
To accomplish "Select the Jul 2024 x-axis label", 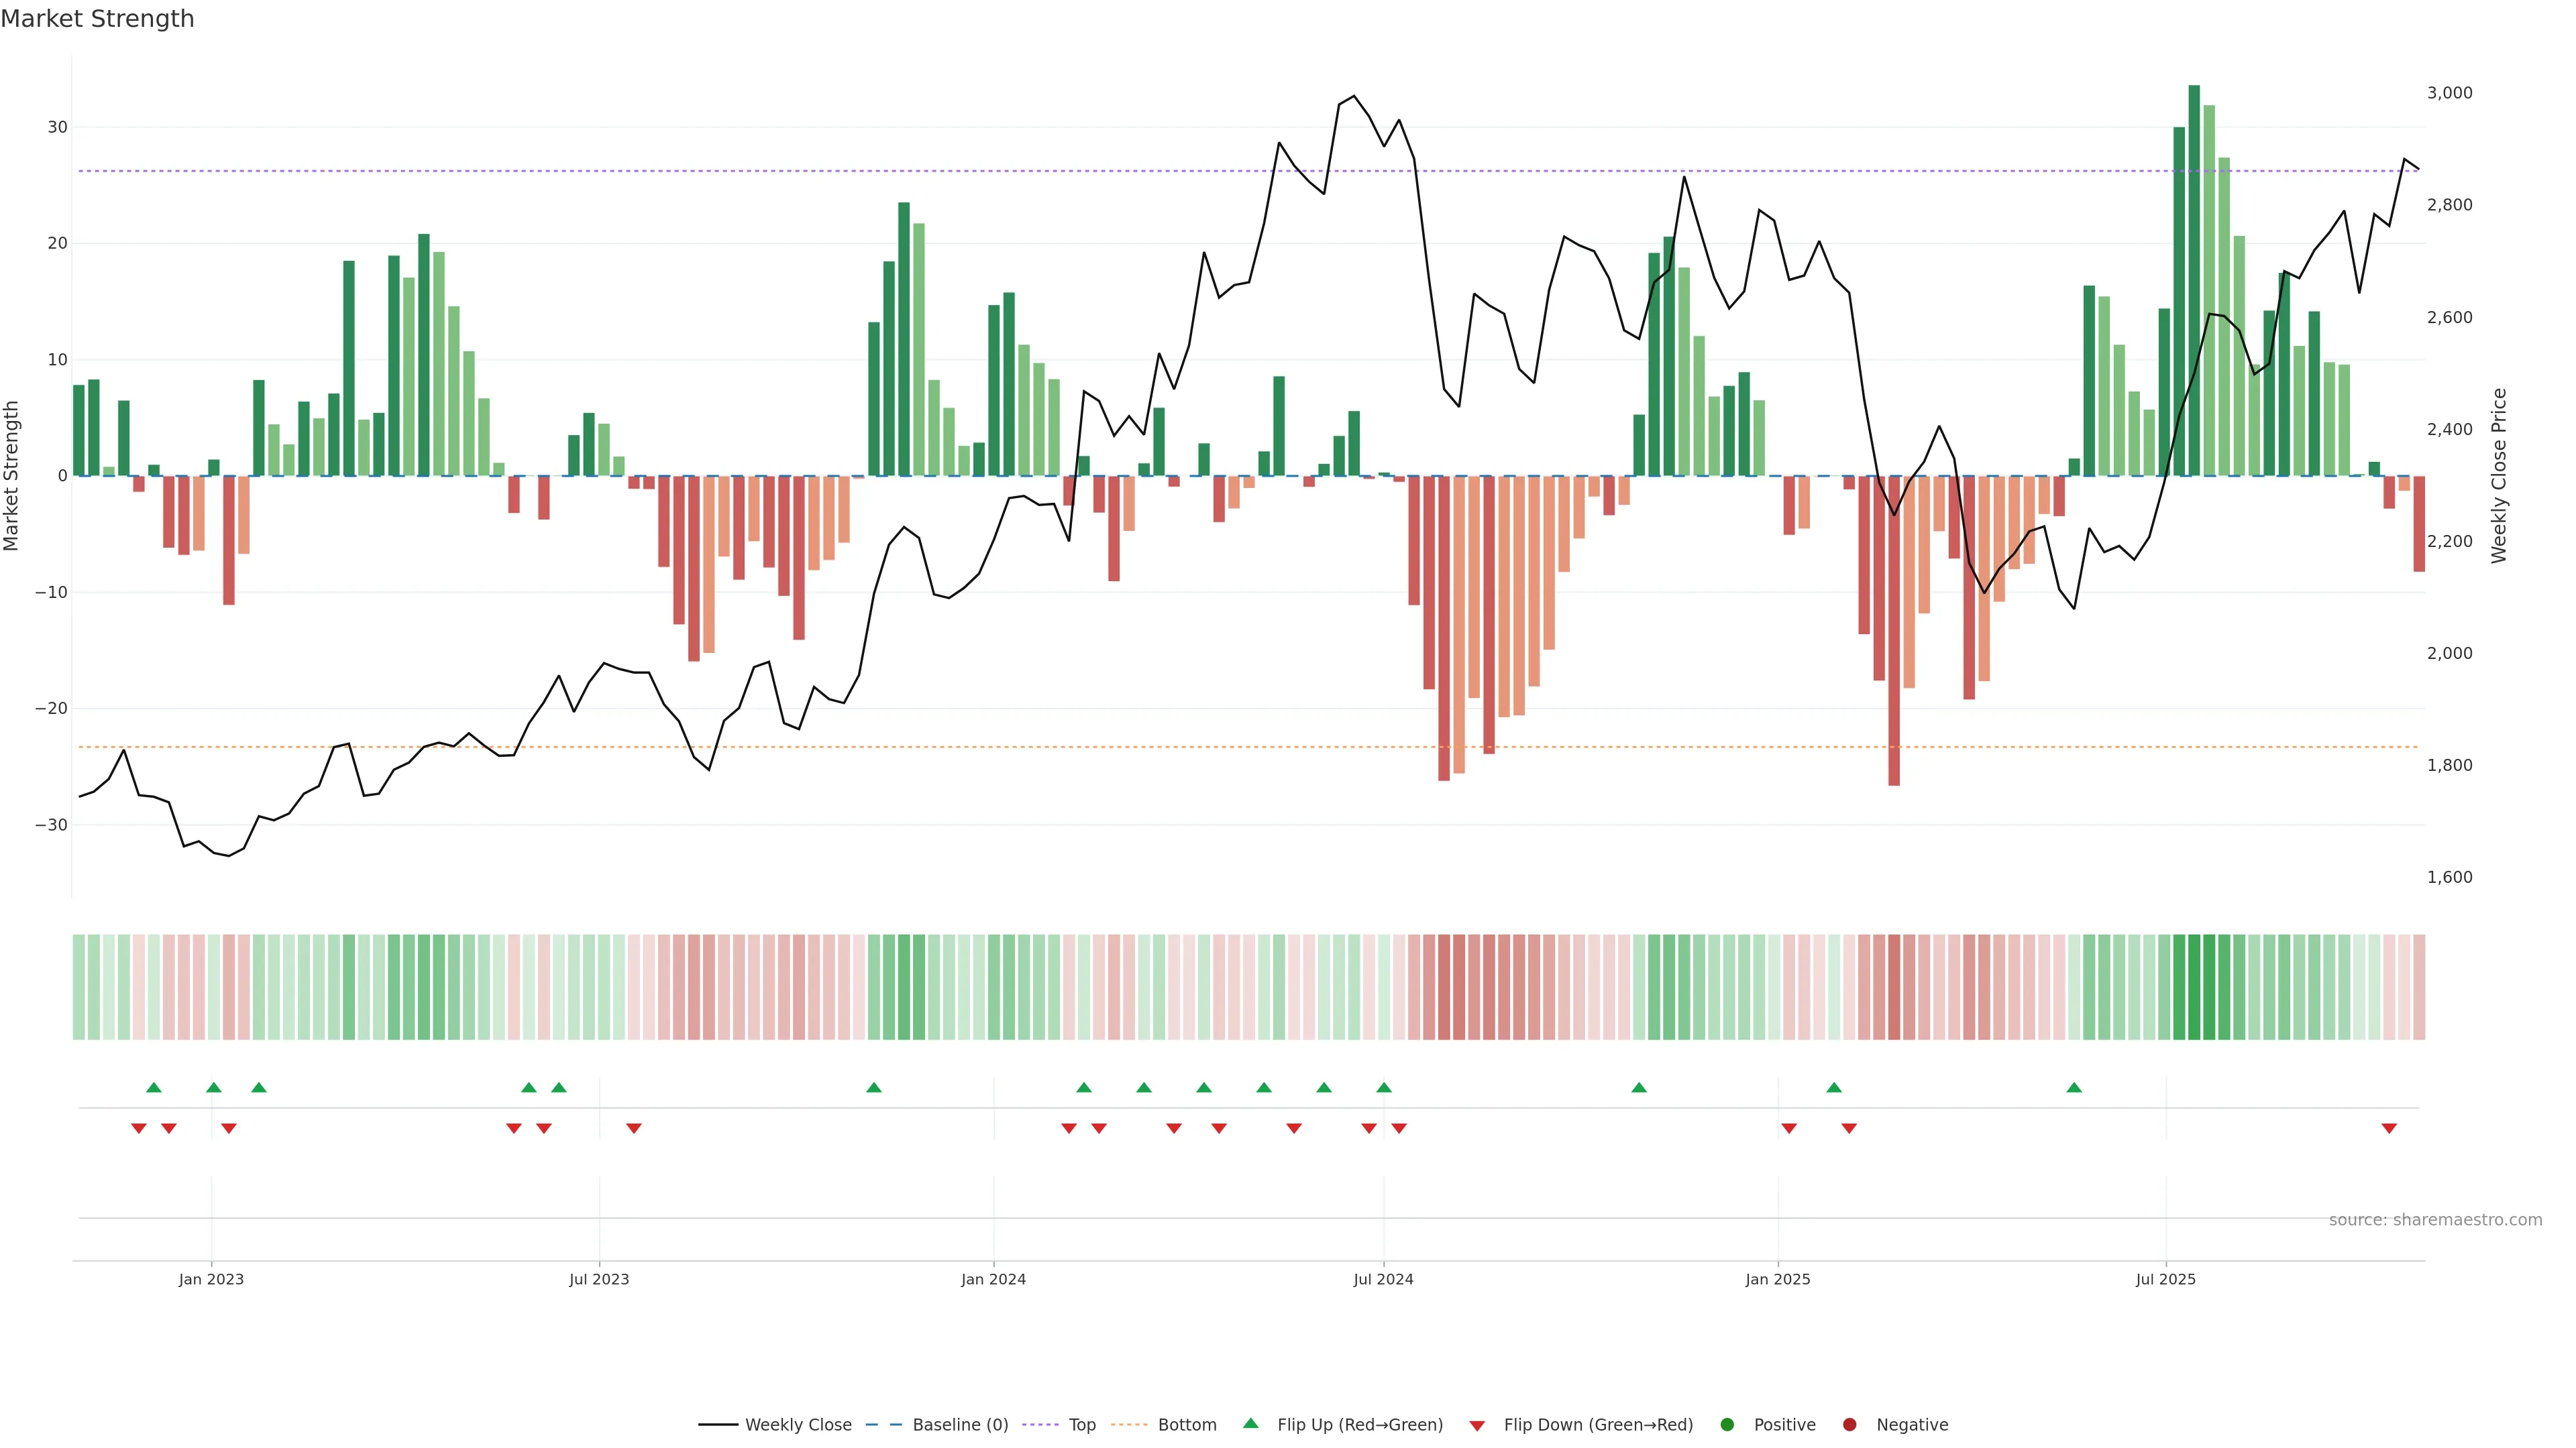I will coord(1383,1279).
